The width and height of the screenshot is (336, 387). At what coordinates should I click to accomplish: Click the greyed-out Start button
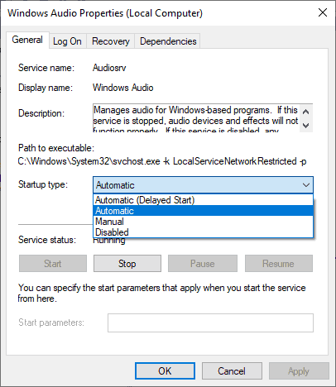click(x=53, y=264)
